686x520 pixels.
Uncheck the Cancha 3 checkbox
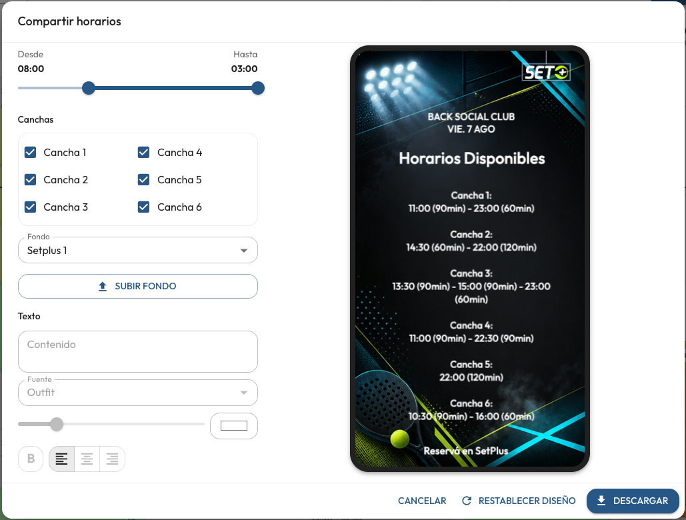[30, 207]
